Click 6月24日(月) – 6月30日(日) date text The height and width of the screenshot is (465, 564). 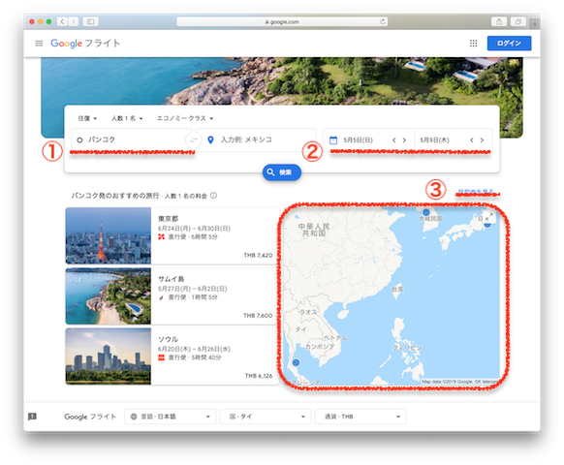pos(194,229)
